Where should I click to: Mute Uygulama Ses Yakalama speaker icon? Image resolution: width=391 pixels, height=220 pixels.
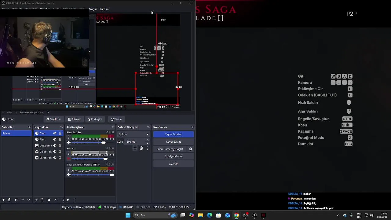point(69,175)
